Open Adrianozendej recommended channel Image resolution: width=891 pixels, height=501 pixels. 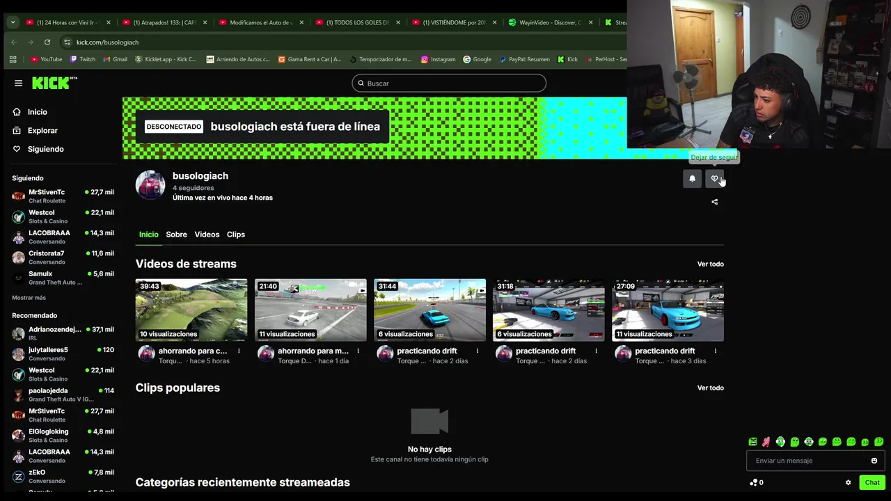coord(63,333)
